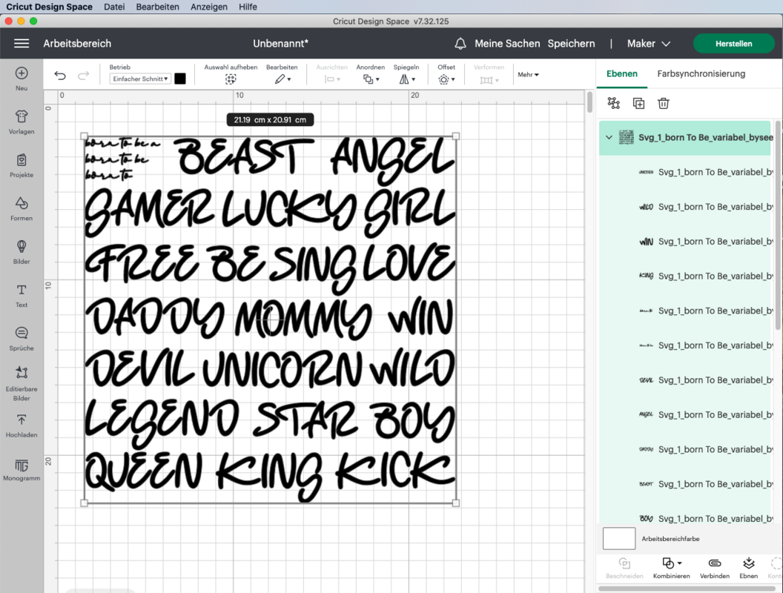The width and height of the screenshot is (783, 593).
Task: Select the Formen shapes tool
Action: pos(22,208)
